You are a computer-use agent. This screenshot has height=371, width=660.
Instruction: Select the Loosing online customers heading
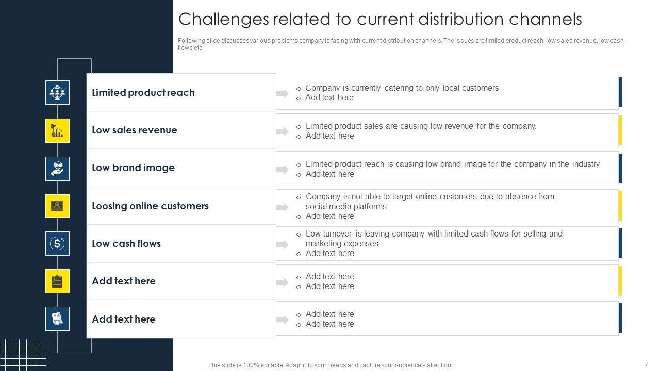coord(150,206)
